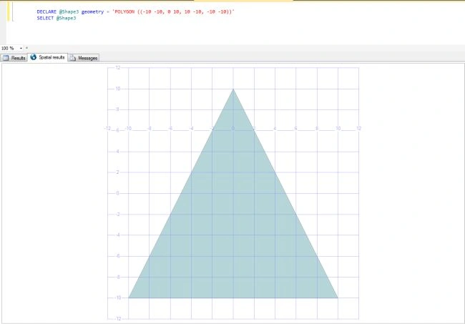Screen dimensions: 465x324
Task: Click @Shape3 on the DECLARE line
Action: [x=69, y=12]
